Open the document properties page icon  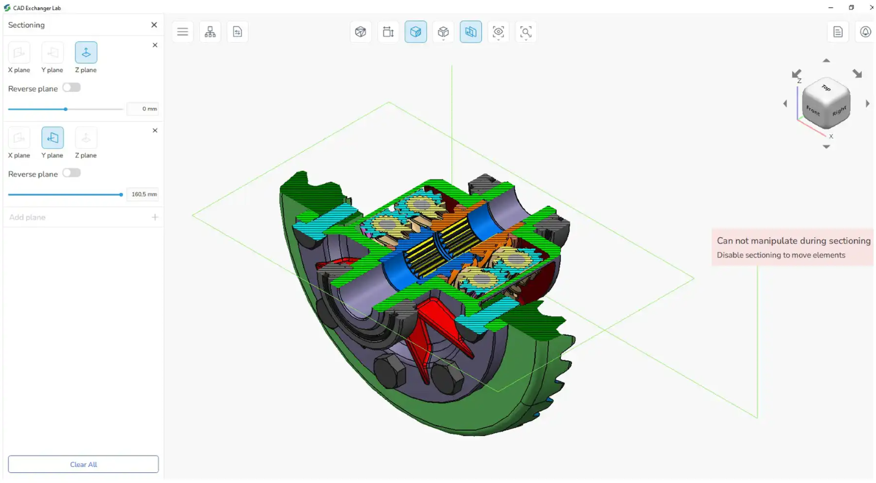pyautogui.click(x=838, y=32)
